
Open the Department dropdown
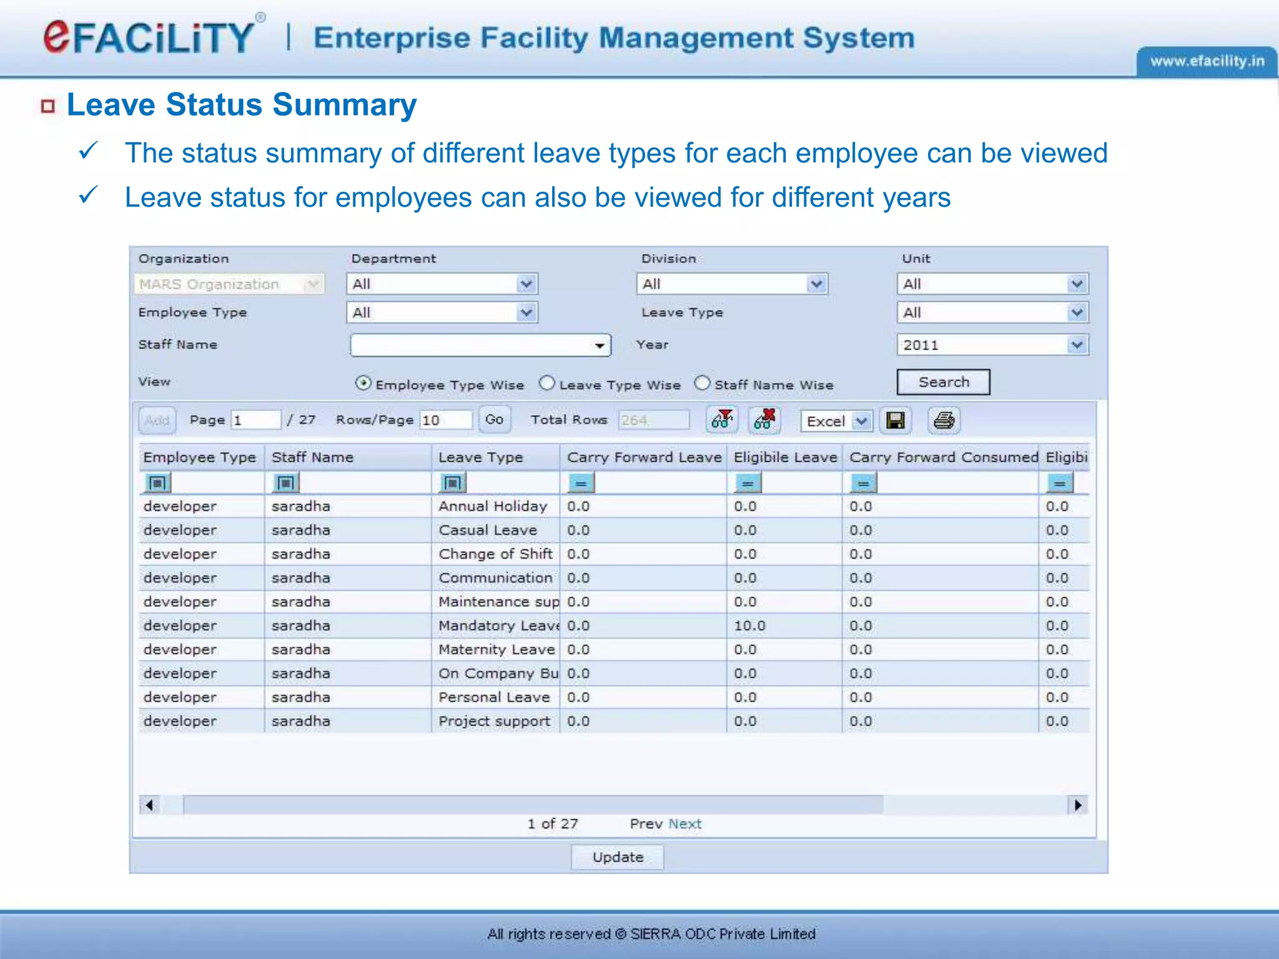(442, 284)
